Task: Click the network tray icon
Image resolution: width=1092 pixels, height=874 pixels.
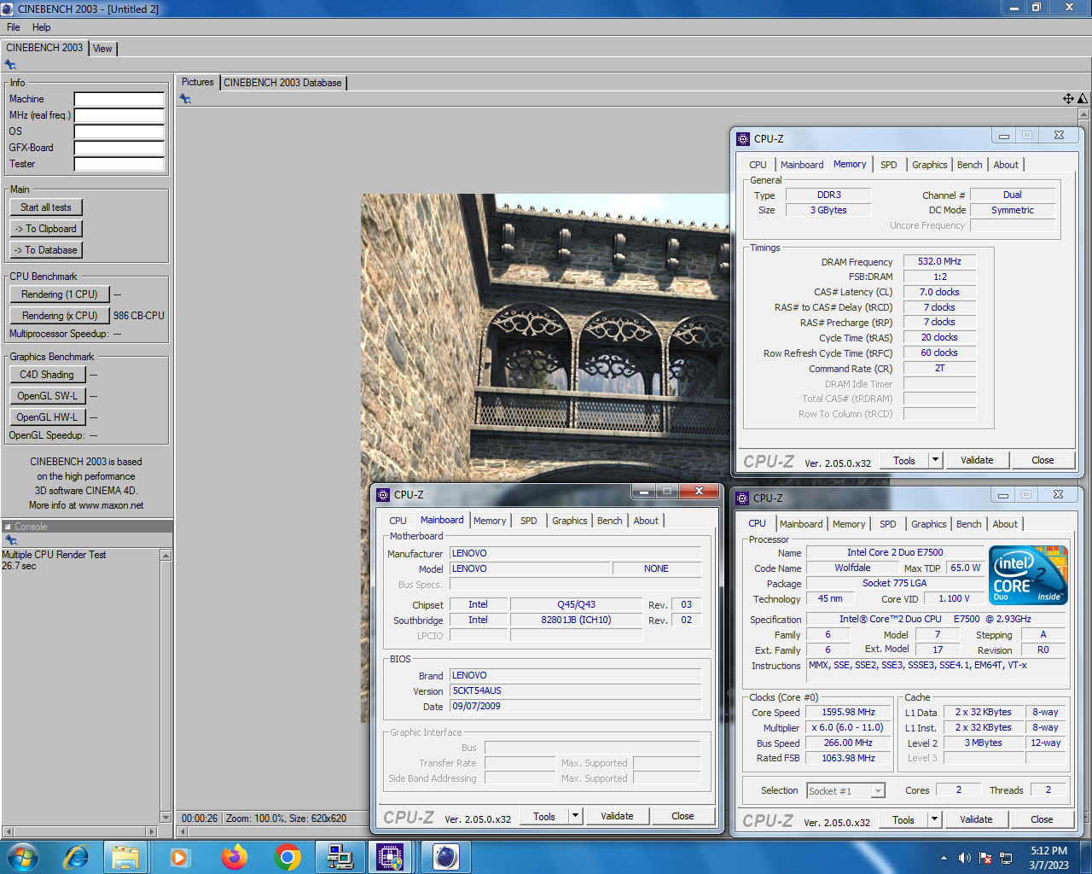Action: (1006, 858)
